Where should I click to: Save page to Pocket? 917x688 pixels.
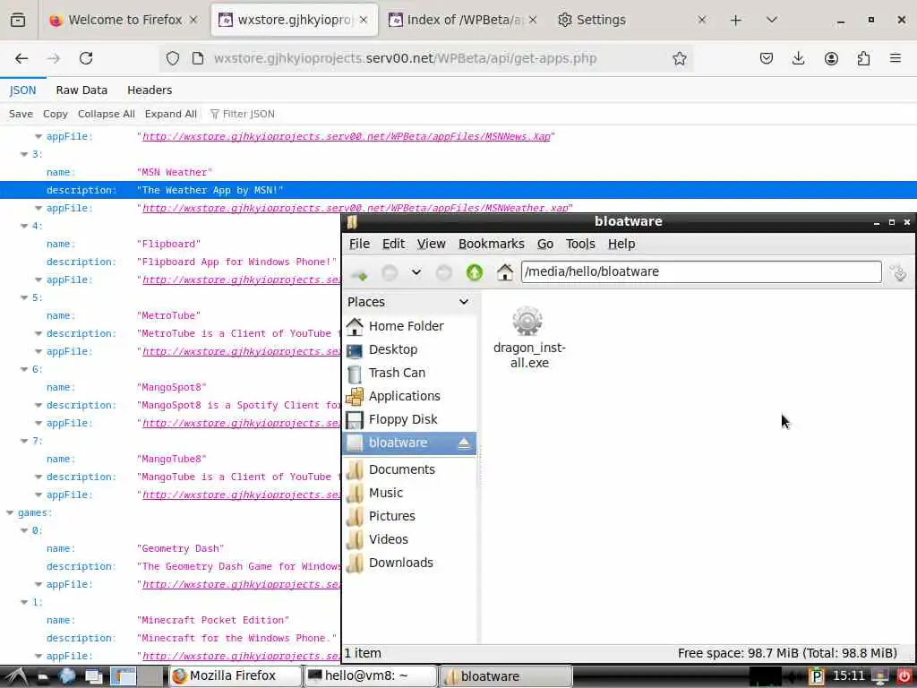pos(767,58)
